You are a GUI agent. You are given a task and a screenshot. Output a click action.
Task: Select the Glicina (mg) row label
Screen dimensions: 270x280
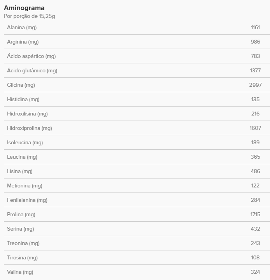point(21,85)
